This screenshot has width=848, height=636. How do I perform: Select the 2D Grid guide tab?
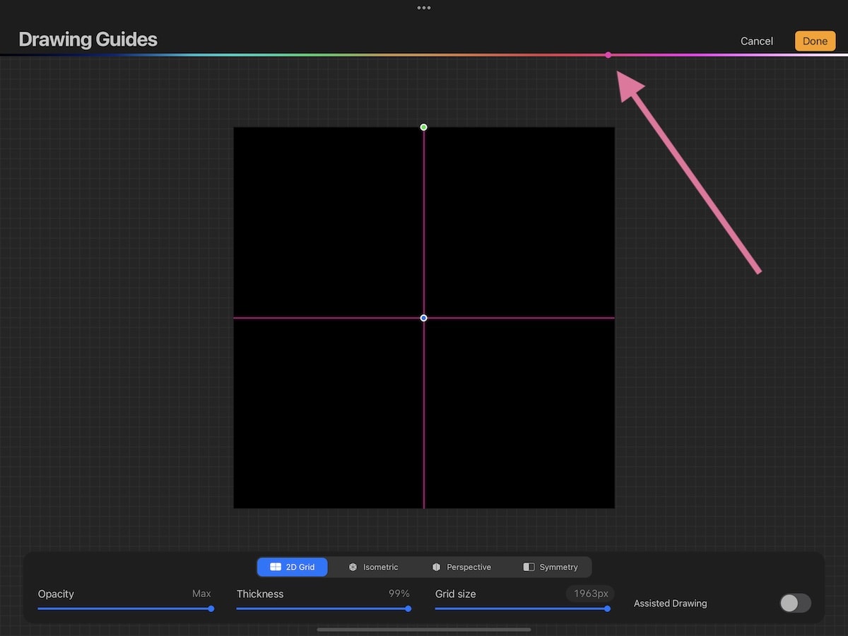point(292,567)
